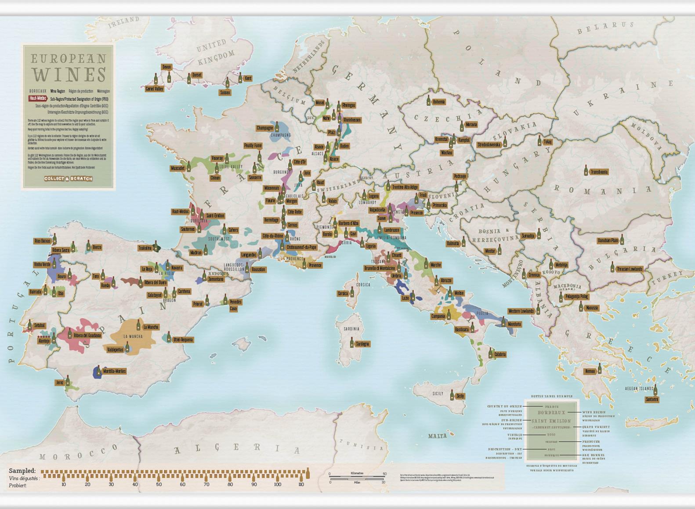Select the Vinho Verde label in Portugal

[42, 265]
